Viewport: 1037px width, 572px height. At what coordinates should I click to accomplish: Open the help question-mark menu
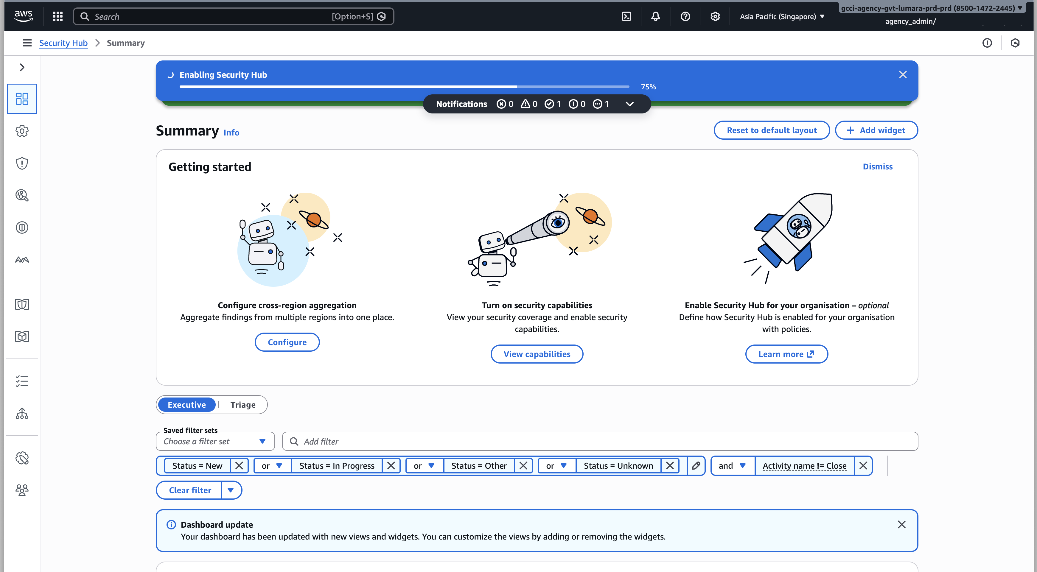[685, 16]
